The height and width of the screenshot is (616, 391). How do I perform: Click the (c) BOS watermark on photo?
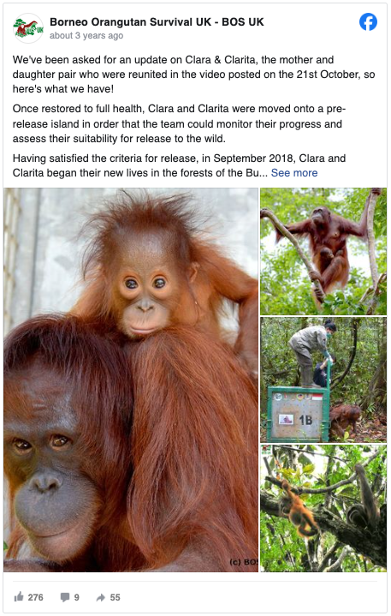click(x=244, y=562)
